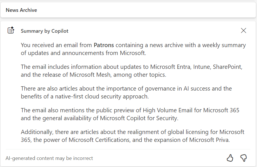Click the paragraph starting with "Additionally"
The width and height of the screenshot is (257, 167).
tap(133, 136)
